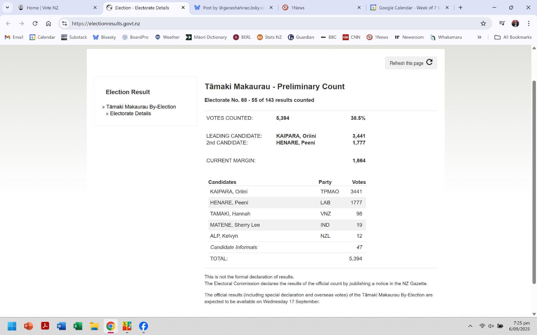
Task: Click the browser reload icon
Action: point(35,24)
